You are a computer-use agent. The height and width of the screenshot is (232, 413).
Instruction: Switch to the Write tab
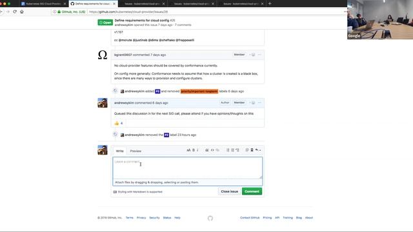click(x=119, y=151)
